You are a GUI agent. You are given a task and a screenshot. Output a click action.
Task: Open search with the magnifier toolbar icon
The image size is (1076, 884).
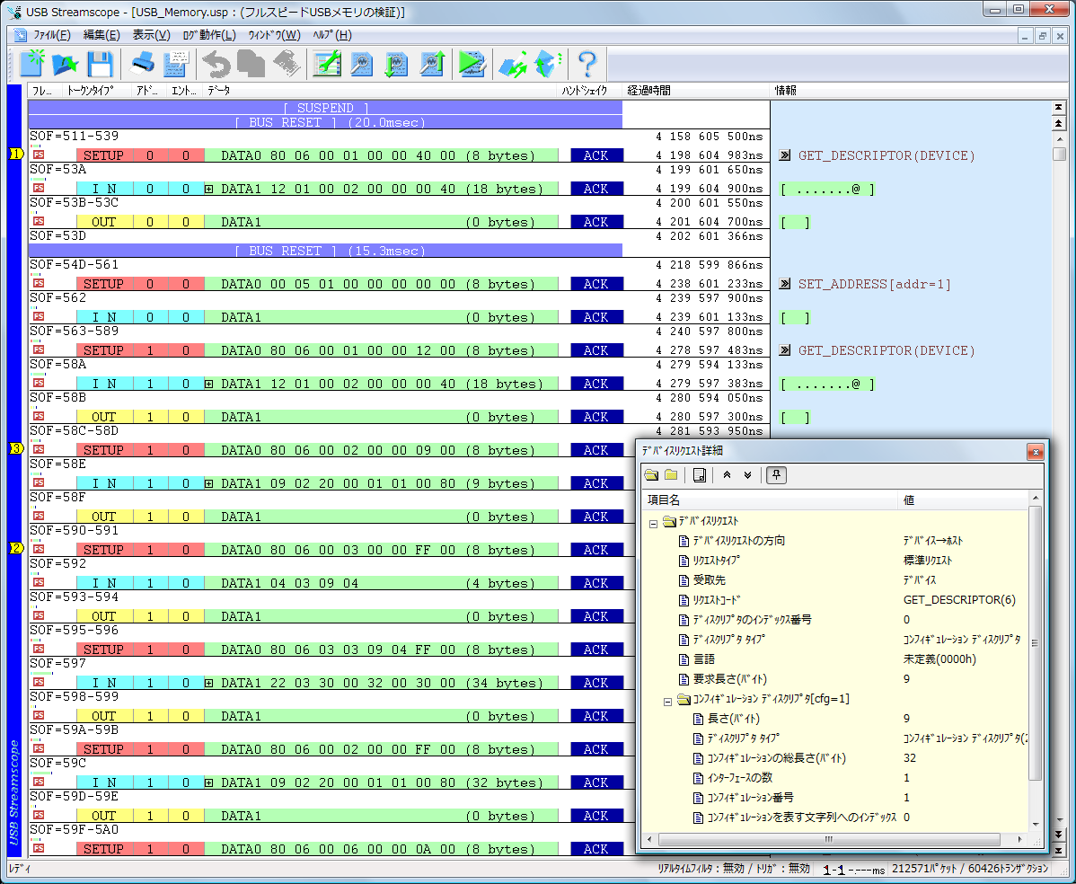[x=362, y=64]
